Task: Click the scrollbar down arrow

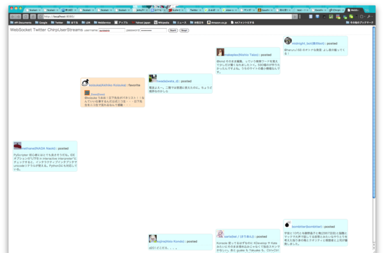Action: (374, 247)
